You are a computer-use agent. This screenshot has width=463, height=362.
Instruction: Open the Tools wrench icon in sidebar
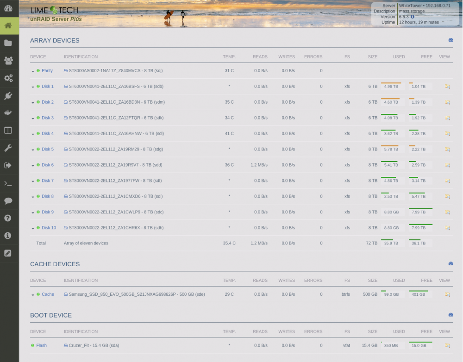[8, 148]
